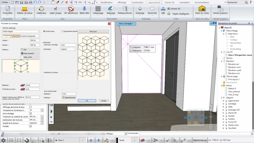Open the Calepinage tiling tool
The width and height of the screenshot is (254, 143).
(98, 11)
